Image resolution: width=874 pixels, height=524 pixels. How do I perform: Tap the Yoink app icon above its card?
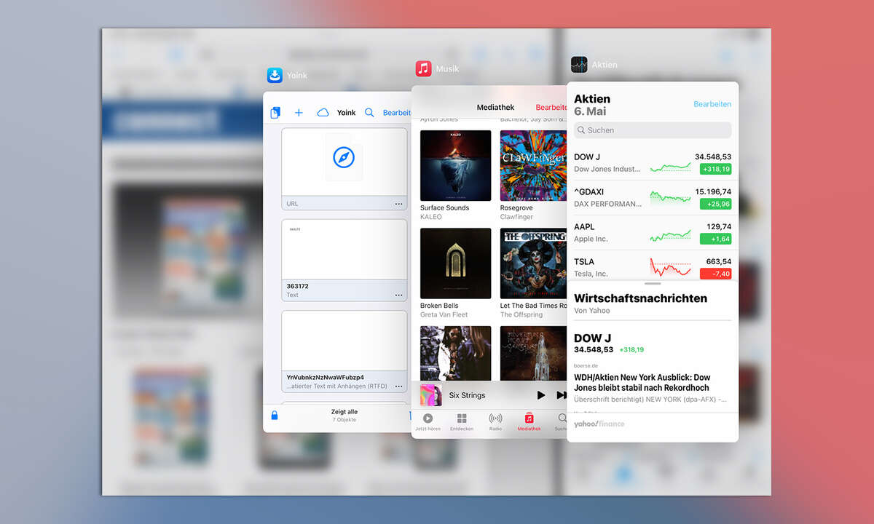coord(275,75)
